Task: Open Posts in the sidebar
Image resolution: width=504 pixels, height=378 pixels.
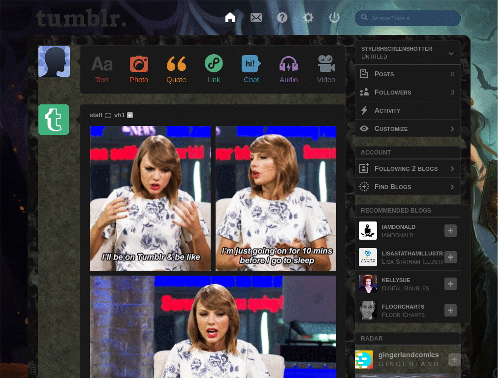Action: click(408, 74)
